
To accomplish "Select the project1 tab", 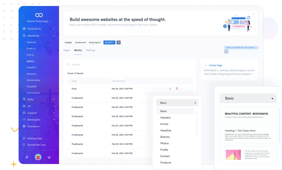I will point(109,43).
